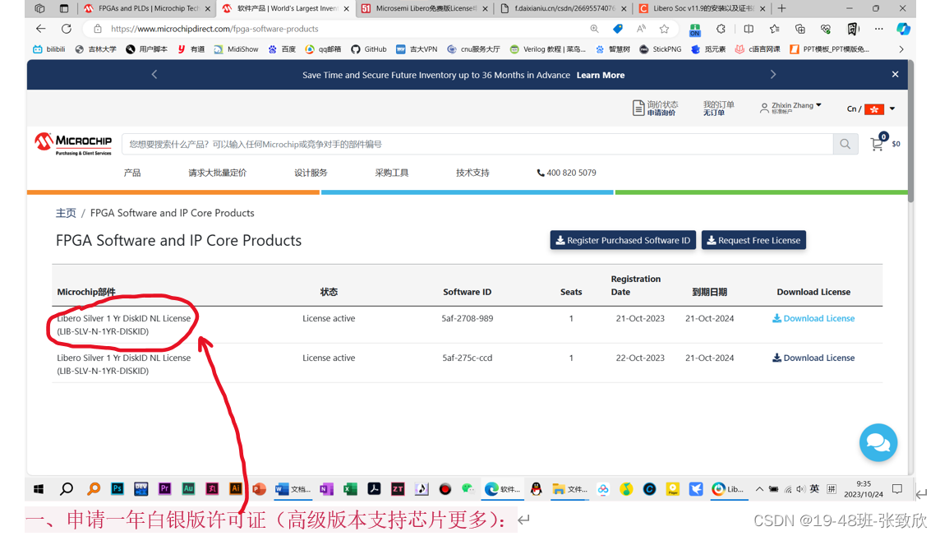This screenshot has height=536, width=940.
Task: Open the Windows taskbar search icon
Action: click(x=67, y=489)
